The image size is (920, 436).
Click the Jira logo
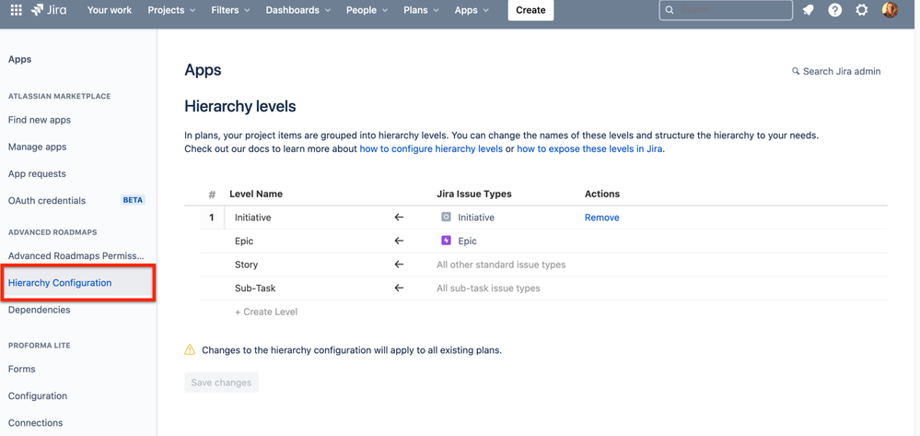[48, 10]
